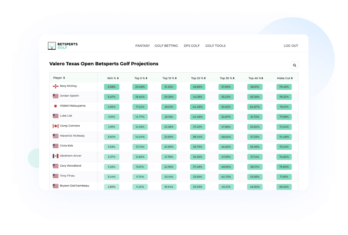Click the US flag beside Maverick McNealy
Screen dimensions: 348x235
[x=56, y=136]
